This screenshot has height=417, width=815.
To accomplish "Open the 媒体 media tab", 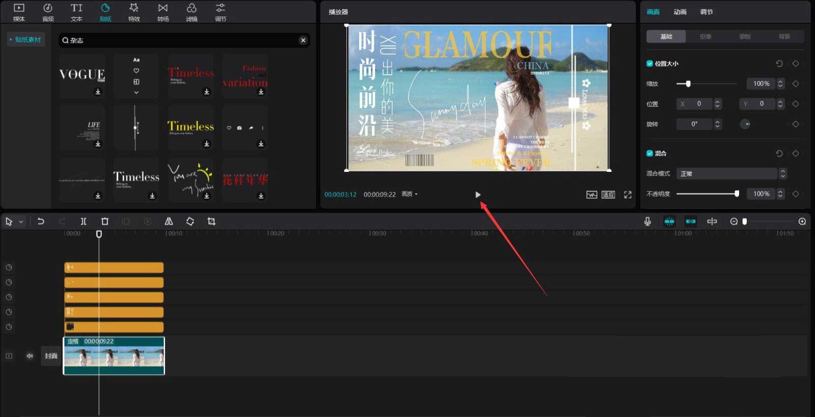I will [x=19, y=12].
